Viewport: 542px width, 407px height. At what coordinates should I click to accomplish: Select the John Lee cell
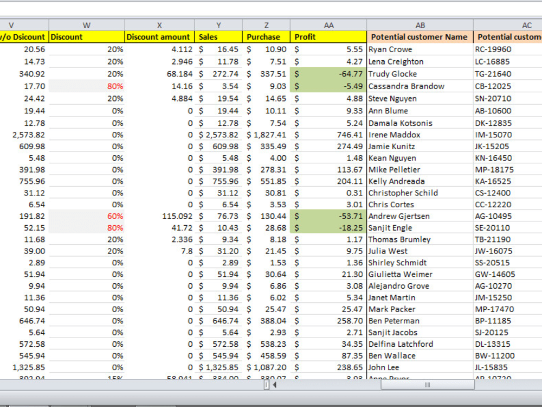click(420, 367)
